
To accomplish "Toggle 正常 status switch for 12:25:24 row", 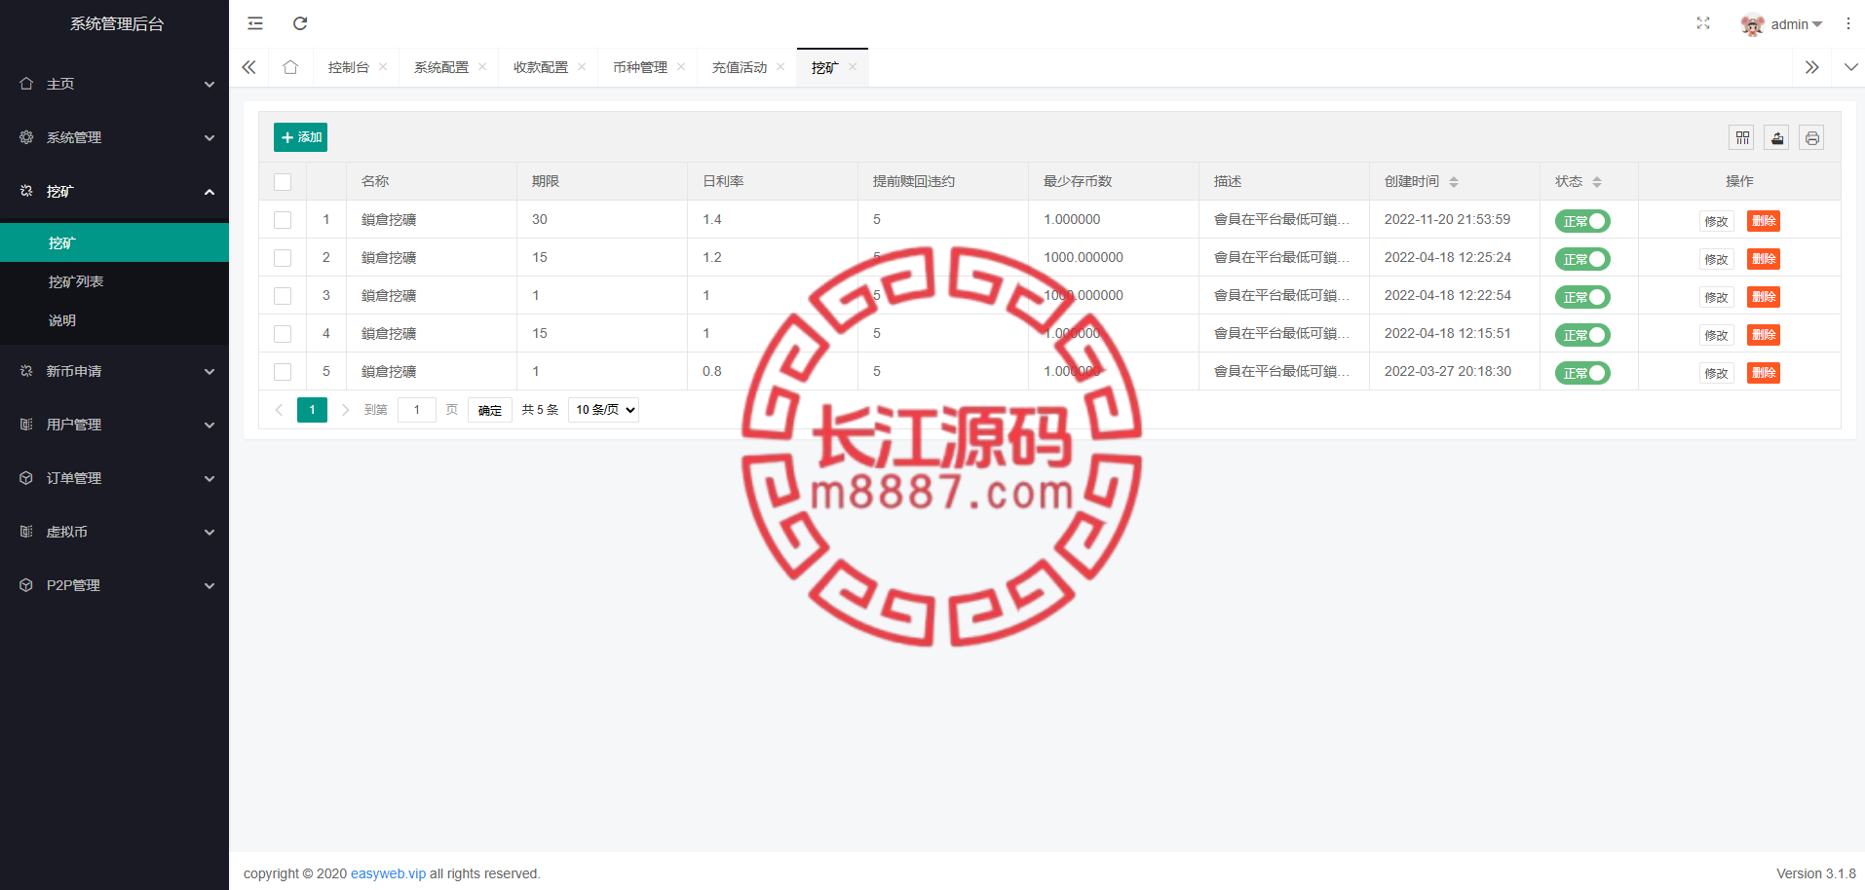I will [1582, 259].
